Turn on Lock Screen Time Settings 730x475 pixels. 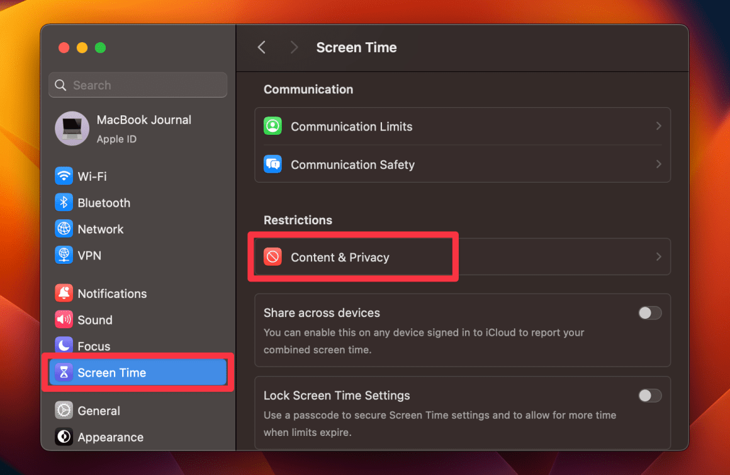coord(650,395)
